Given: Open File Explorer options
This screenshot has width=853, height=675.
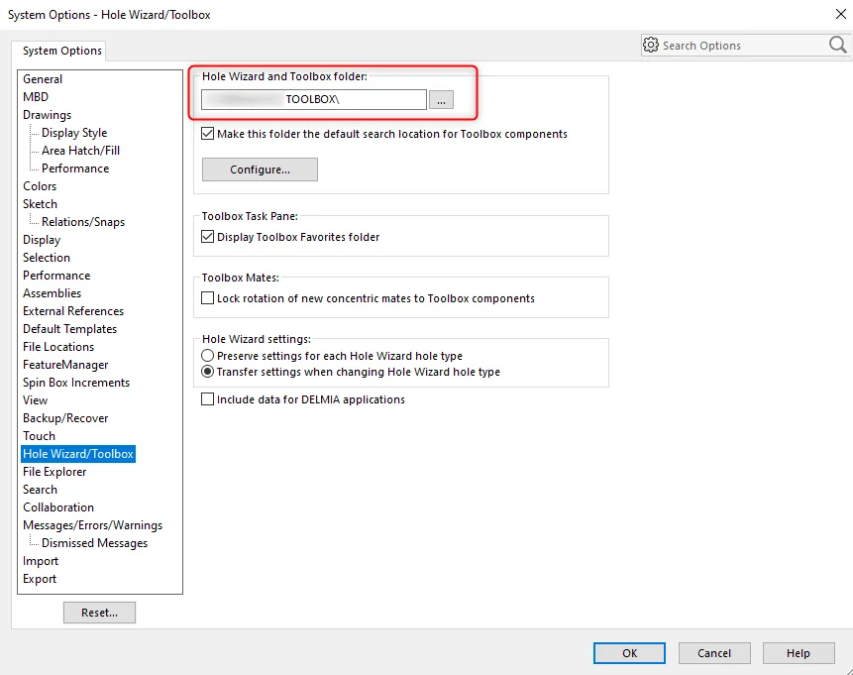Looking at the screenshot, I should click(x=54, y=472).
